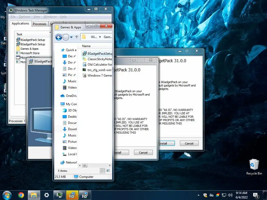Select Windows 7 Games file

tap(97, 75)
